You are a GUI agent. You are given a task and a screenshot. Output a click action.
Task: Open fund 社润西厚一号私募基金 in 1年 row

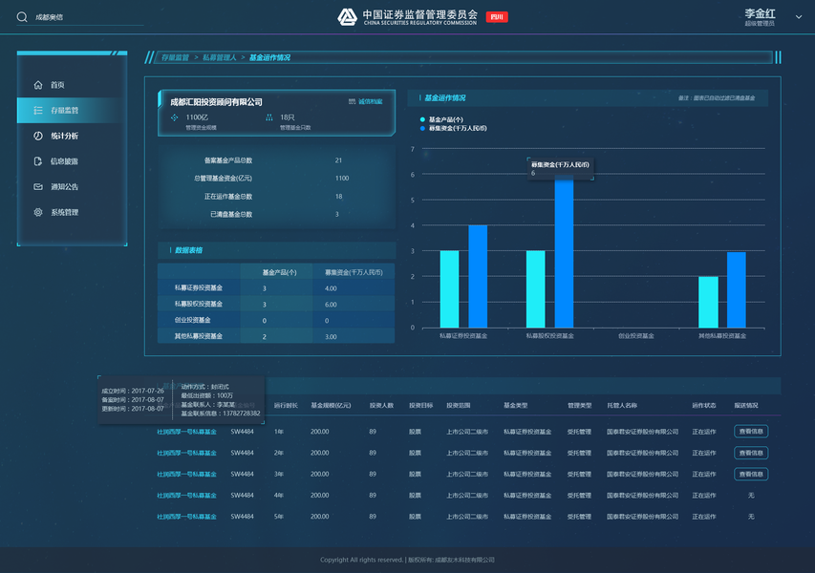[186, 432]
